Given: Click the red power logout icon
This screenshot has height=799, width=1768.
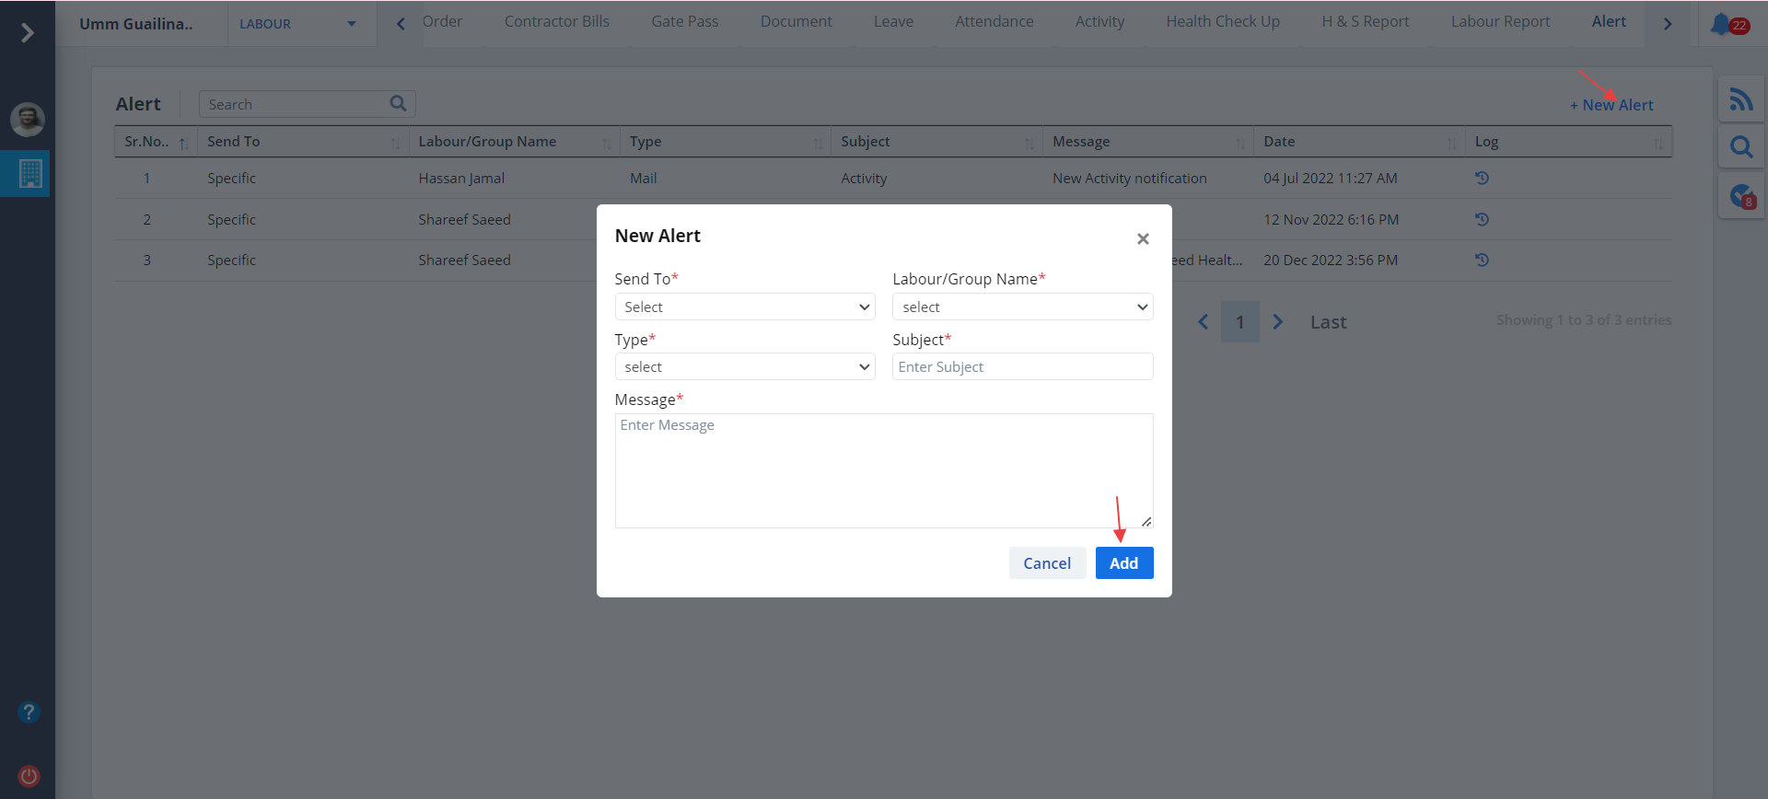Looking at the screenshot, I should (29, 775).
